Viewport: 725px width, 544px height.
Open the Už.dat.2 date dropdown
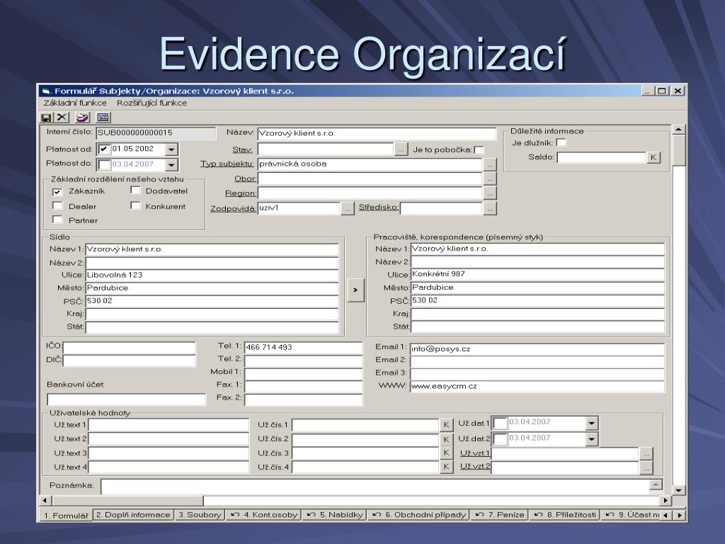click(592, 439)
